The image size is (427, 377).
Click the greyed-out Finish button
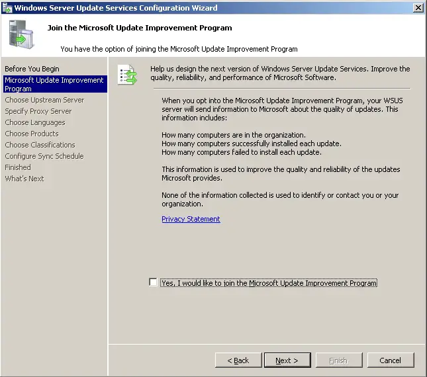click(x=339, y=360)
